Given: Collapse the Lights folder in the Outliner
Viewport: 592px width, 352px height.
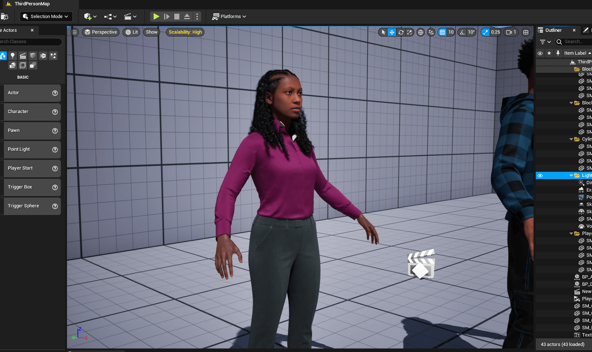Looking at the screenshot, I should click(x=571, y=175).
